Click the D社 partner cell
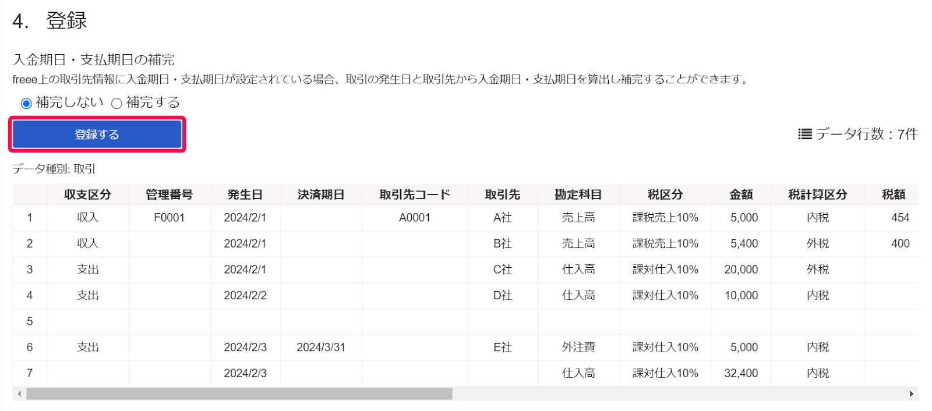The height and width of the screenshot is (411, 932). coord(503,296)
